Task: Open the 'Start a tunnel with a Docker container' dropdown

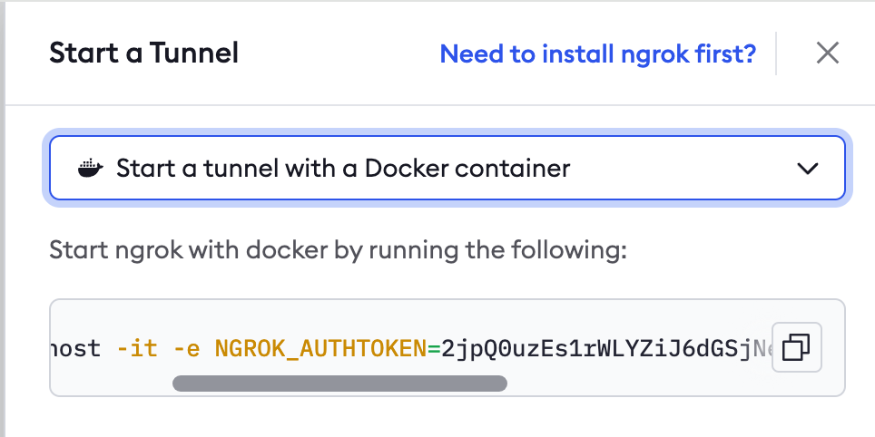Action: (447, 168)
